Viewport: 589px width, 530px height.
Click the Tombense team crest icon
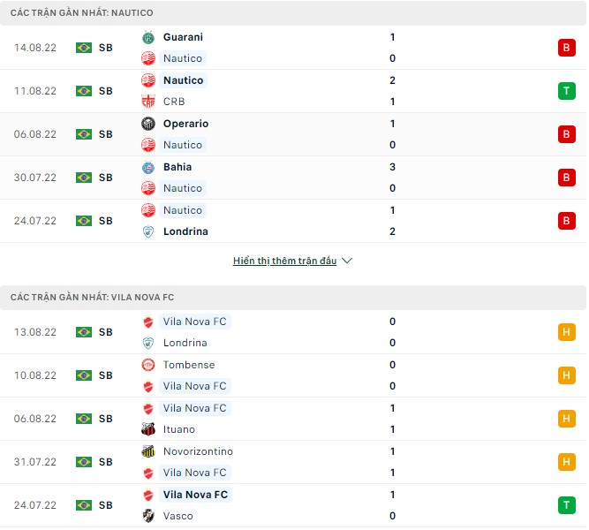pyautogui.click(x=148, y=365)
